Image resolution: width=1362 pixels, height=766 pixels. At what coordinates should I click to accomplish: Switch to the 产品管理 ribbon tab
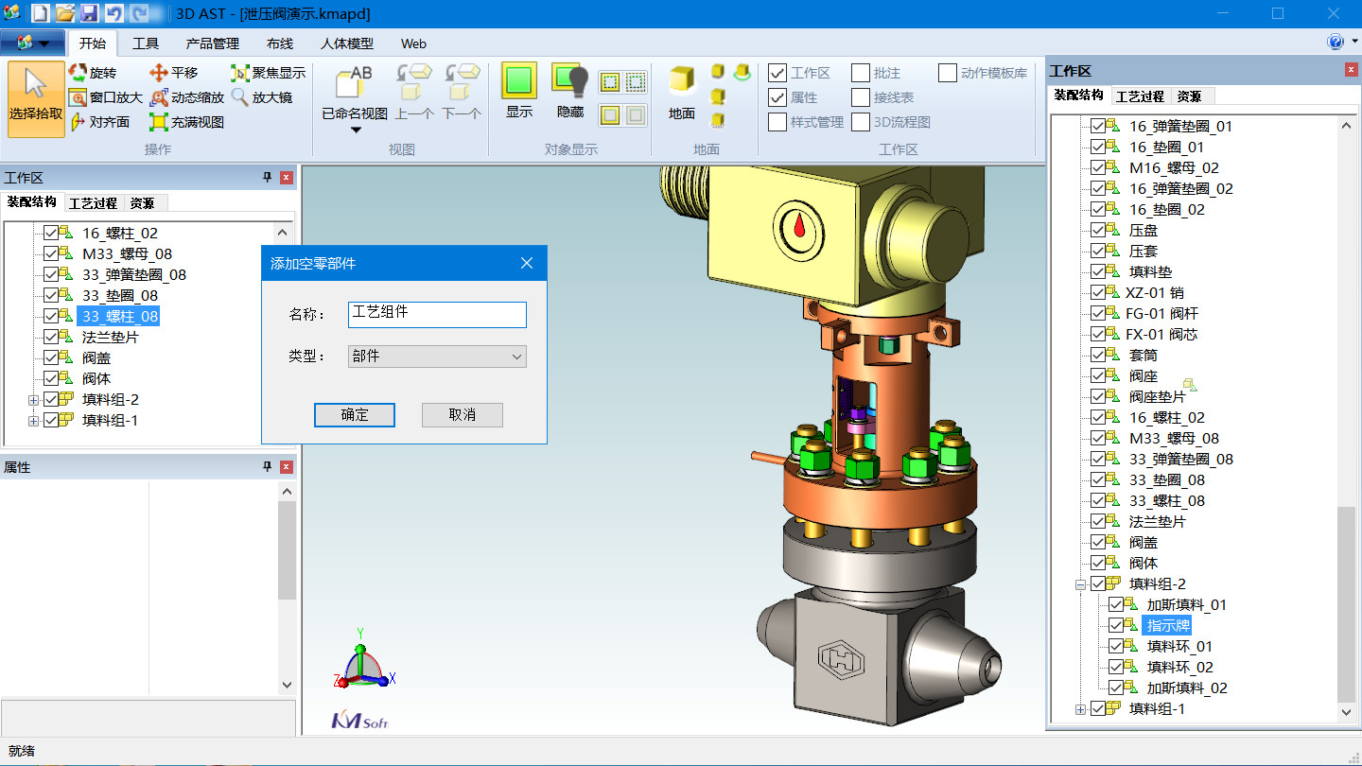click(x=213, y=44)
